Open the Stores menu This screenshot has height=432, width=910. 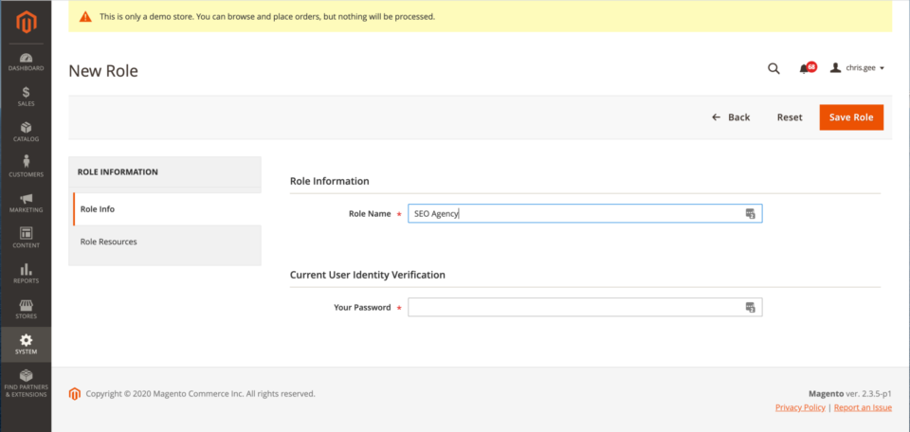[26, 309]
